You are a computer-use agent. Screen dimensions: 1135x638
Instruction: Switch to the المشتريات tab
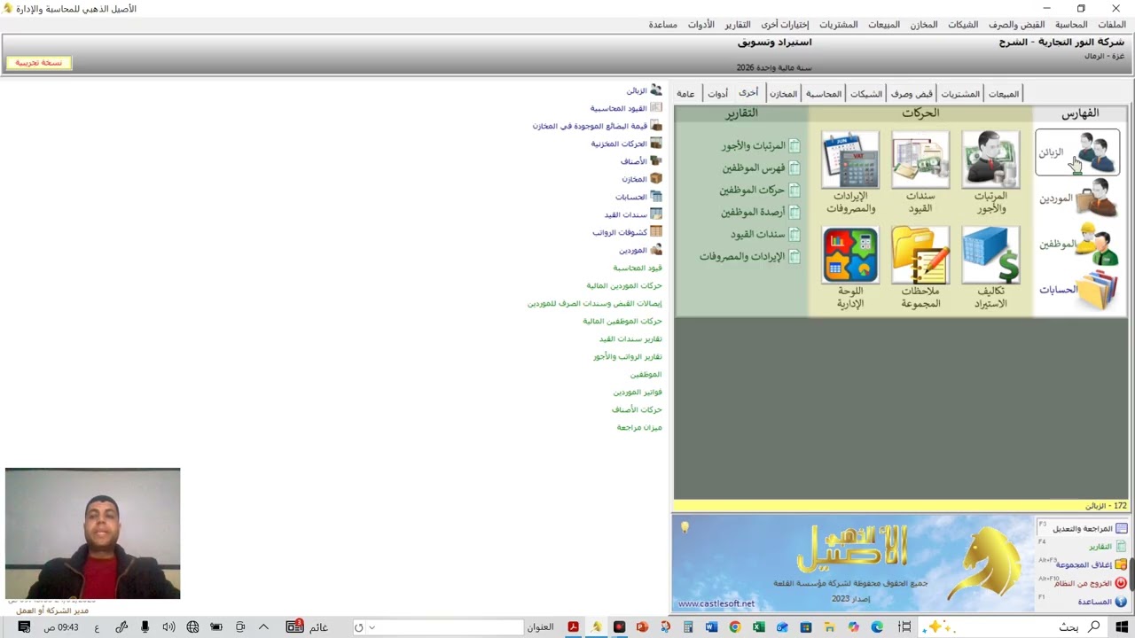(x=959, y=94)
